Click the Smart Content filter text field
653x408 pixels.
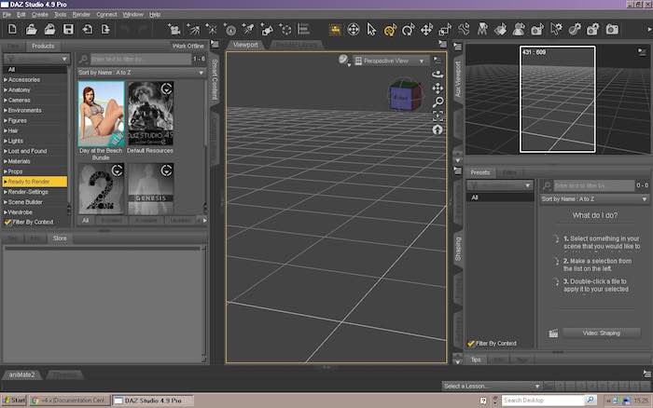pos(140,59)
